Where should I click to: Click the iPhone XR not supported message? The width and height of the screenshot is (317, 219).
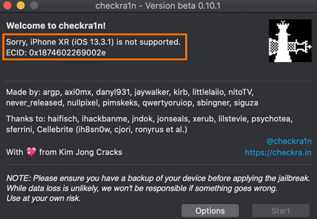(x=93, y=42)
